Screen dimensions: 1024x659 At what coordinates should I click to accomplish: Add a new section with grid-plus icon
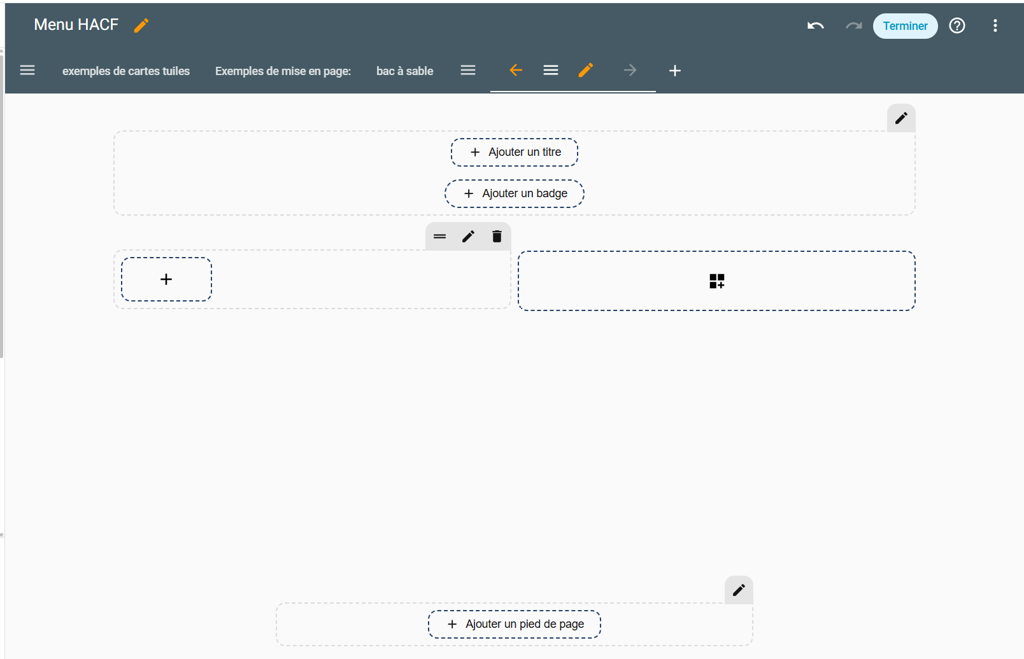(x=716, y=281)
